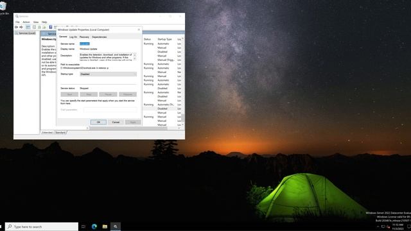Go back using the Services toolbar back arrow
Viewport: 411px width, 231px height.
point(17,27)
